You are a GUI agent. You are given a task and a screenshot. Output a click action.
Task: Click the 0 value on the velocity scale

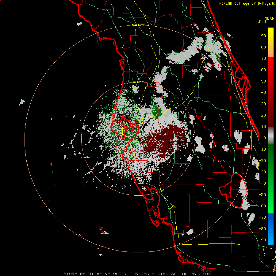click(265, 138)
